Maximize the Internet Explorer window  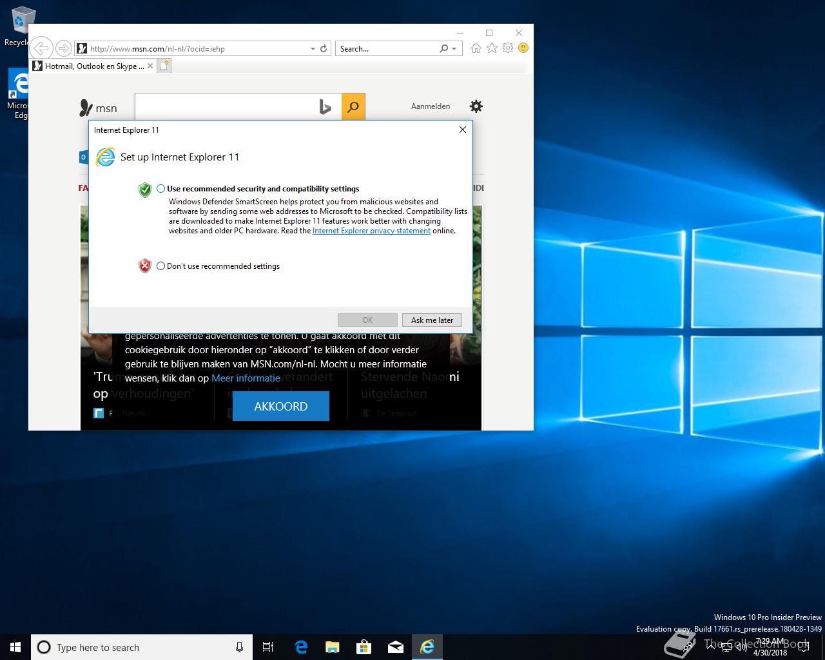tap(489, 33)
